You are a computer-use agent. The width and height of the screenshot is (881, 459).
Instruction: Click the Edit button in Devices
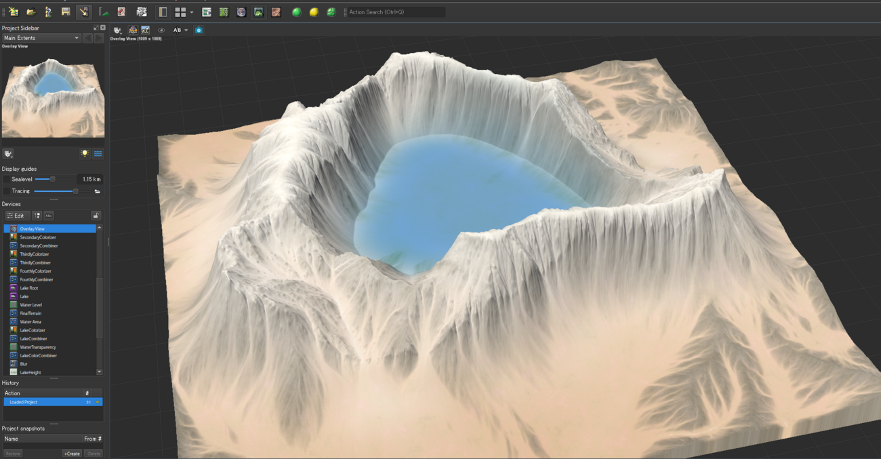click(16, 216)
